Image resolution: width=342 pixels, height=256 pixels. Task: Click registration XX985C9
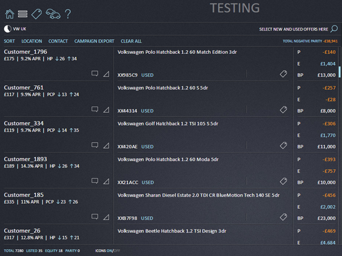click(x=128, y=75)
